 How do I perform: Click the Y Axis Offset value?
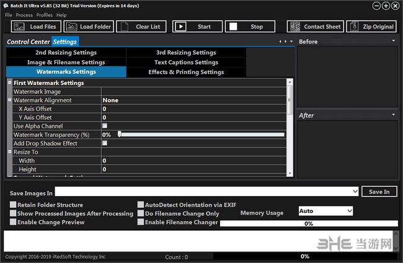tap(194, 117)
